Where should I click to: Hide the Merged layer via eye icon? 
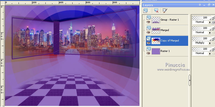[x=148, y=32]
